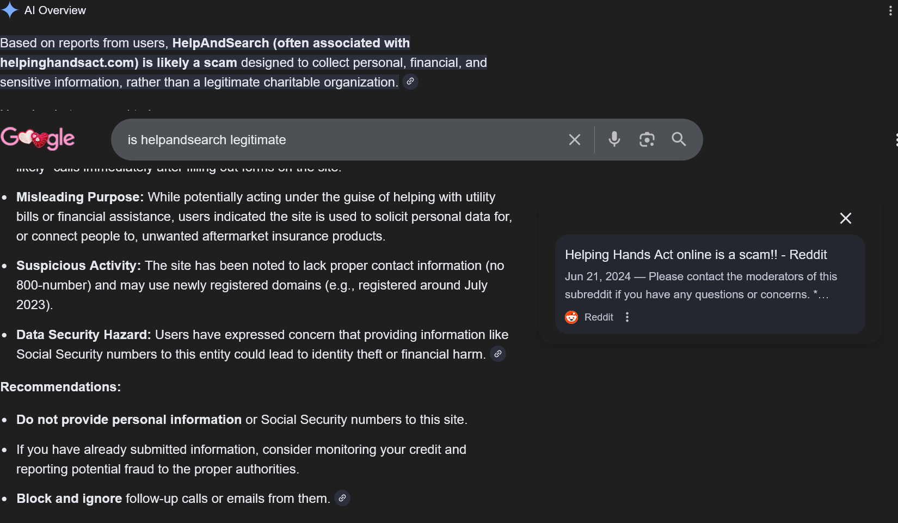Image resolution: width=898 pixels, height=523 pixels.
Task: Focus the "is helpandsearch legitimate" search box
Action: [337, 140]
